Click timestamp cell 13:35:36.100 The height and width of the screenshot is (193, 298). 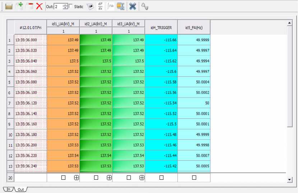click(x=31, y=93)
